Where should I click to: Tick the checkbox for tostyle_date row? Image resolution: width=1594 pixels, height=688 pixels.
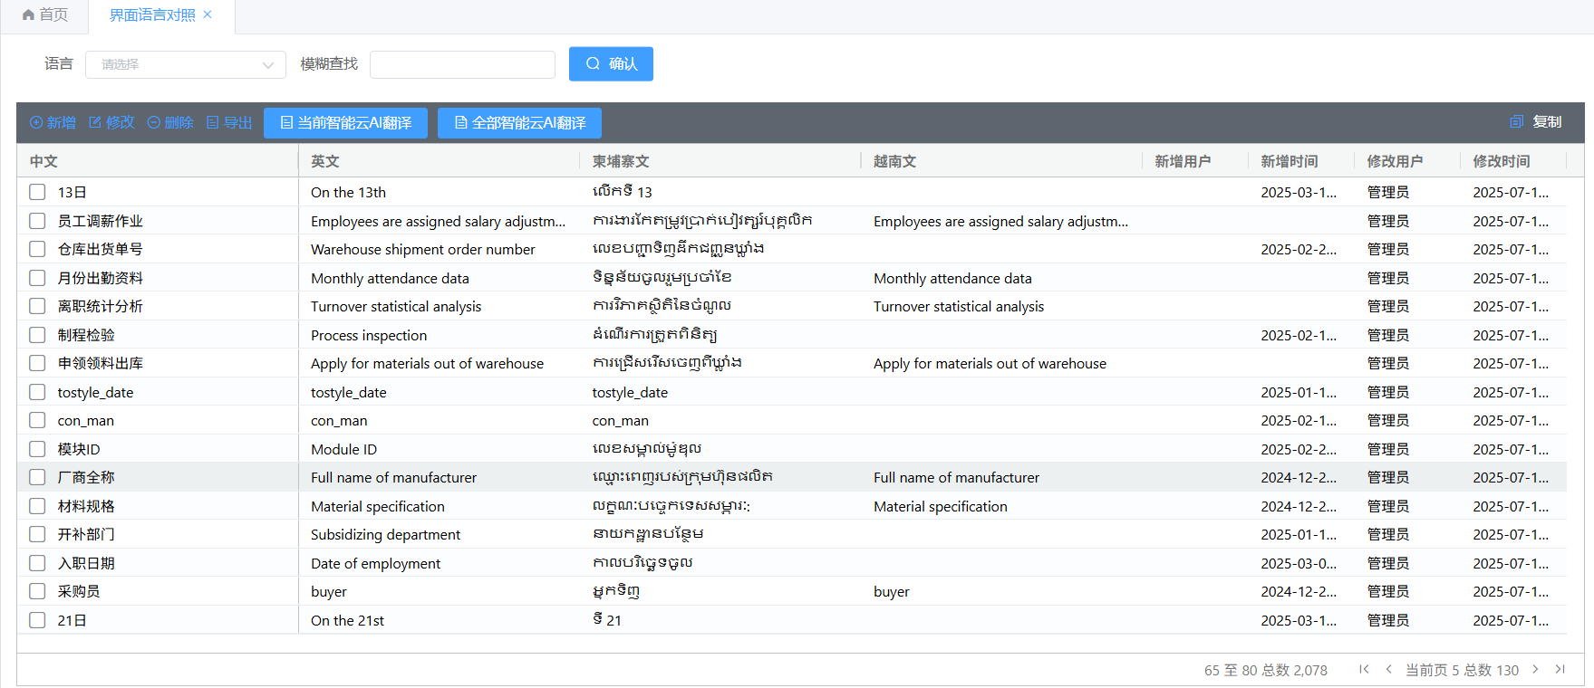pyautogui.click(x=37, y=392)
